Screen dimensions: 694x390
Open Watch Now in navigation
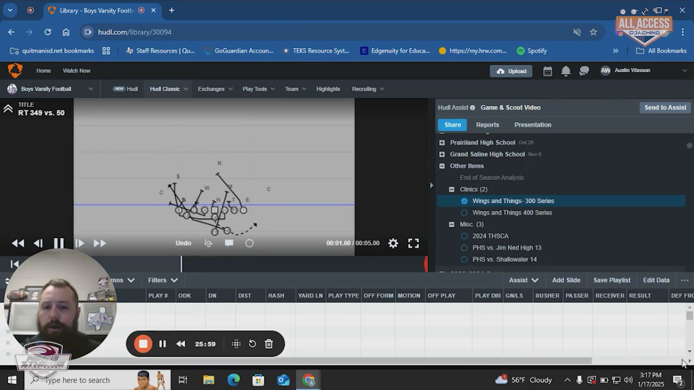point(77,71)
